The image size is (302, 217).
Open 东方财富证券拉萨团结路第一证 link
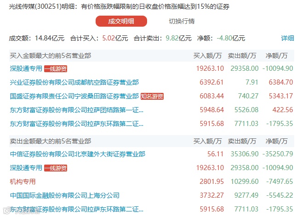[x=77, y=110]
